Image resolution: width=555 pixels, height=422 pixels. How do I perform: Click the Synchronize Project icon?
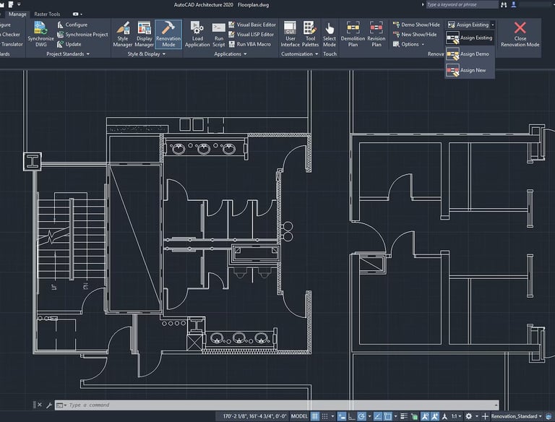click(60, 35)
